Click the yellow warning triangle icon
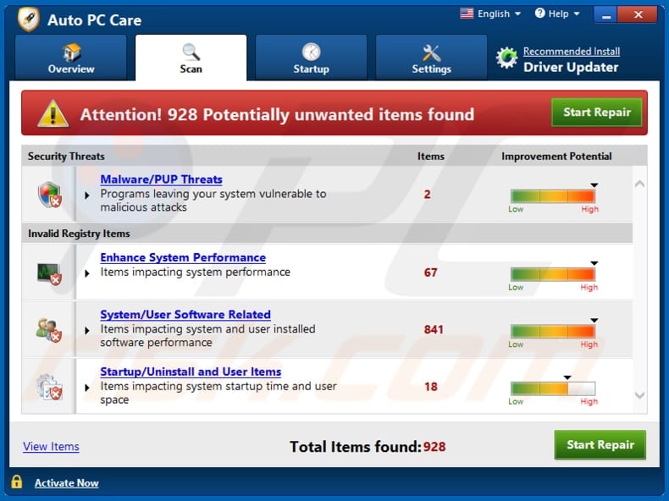 tap(53, 114)
